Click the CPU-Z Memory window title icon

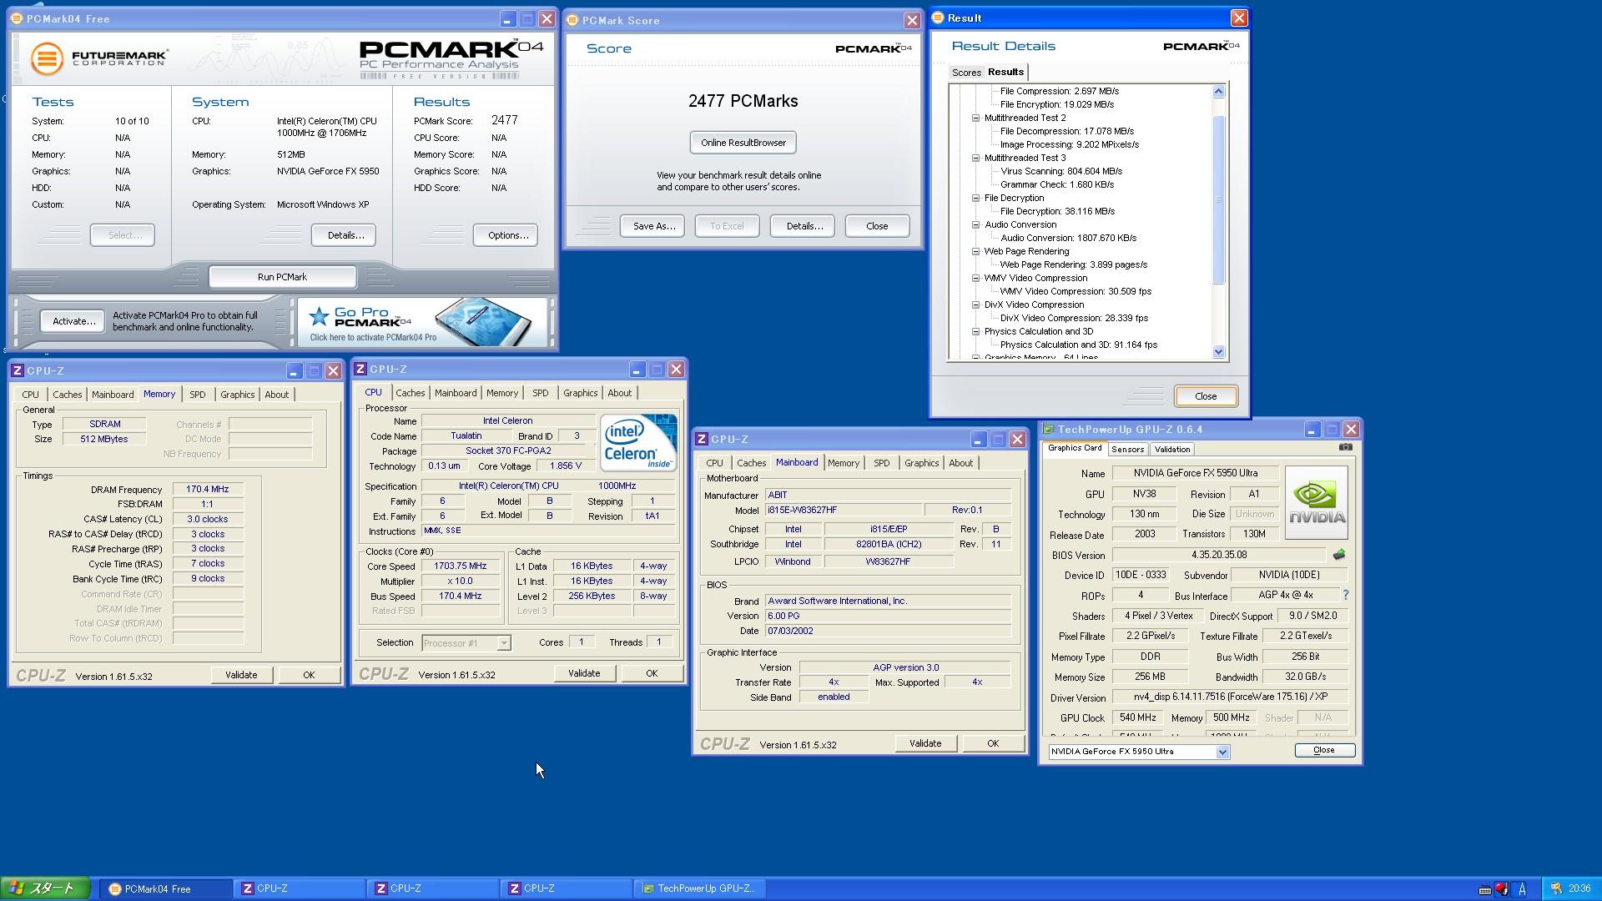coord(18,370)
